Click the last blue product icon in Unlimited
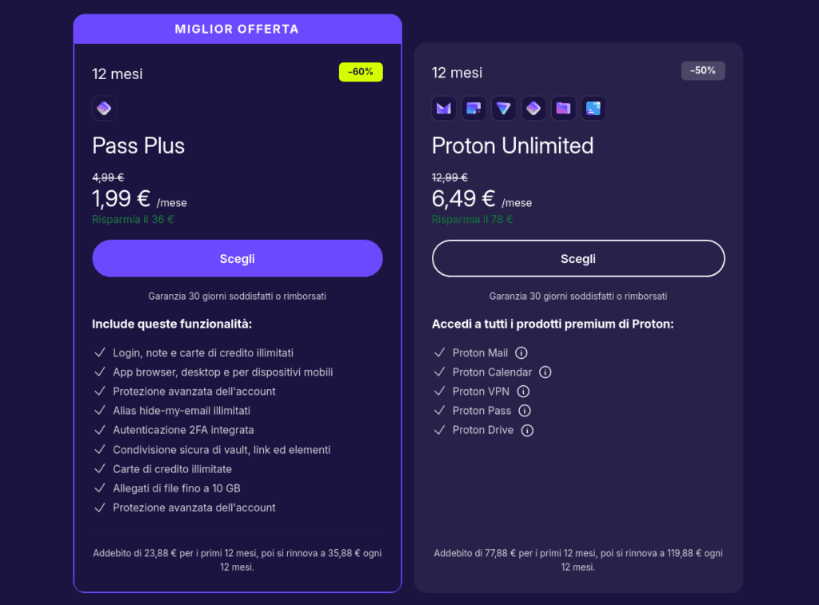Screen dimensions: 819x605 coord(593,108)
